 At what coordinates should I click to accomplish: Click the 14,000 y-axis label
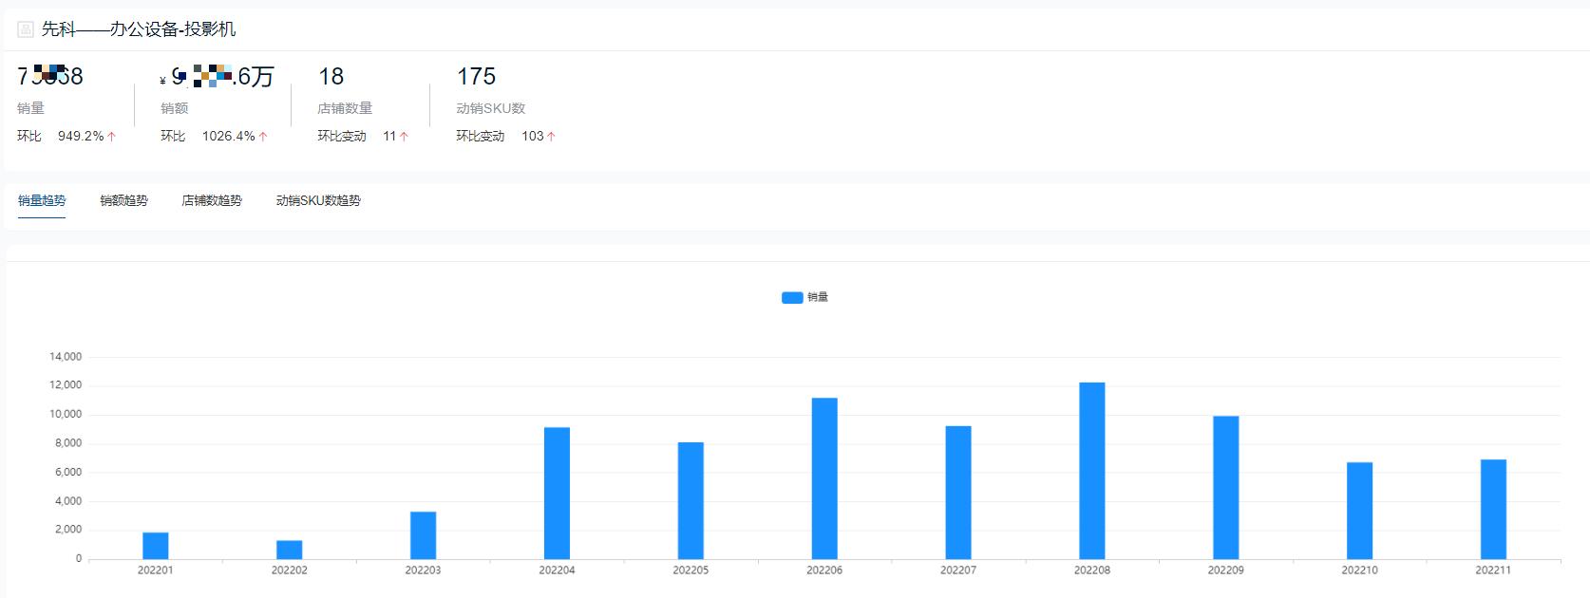[x=66, y=357]
